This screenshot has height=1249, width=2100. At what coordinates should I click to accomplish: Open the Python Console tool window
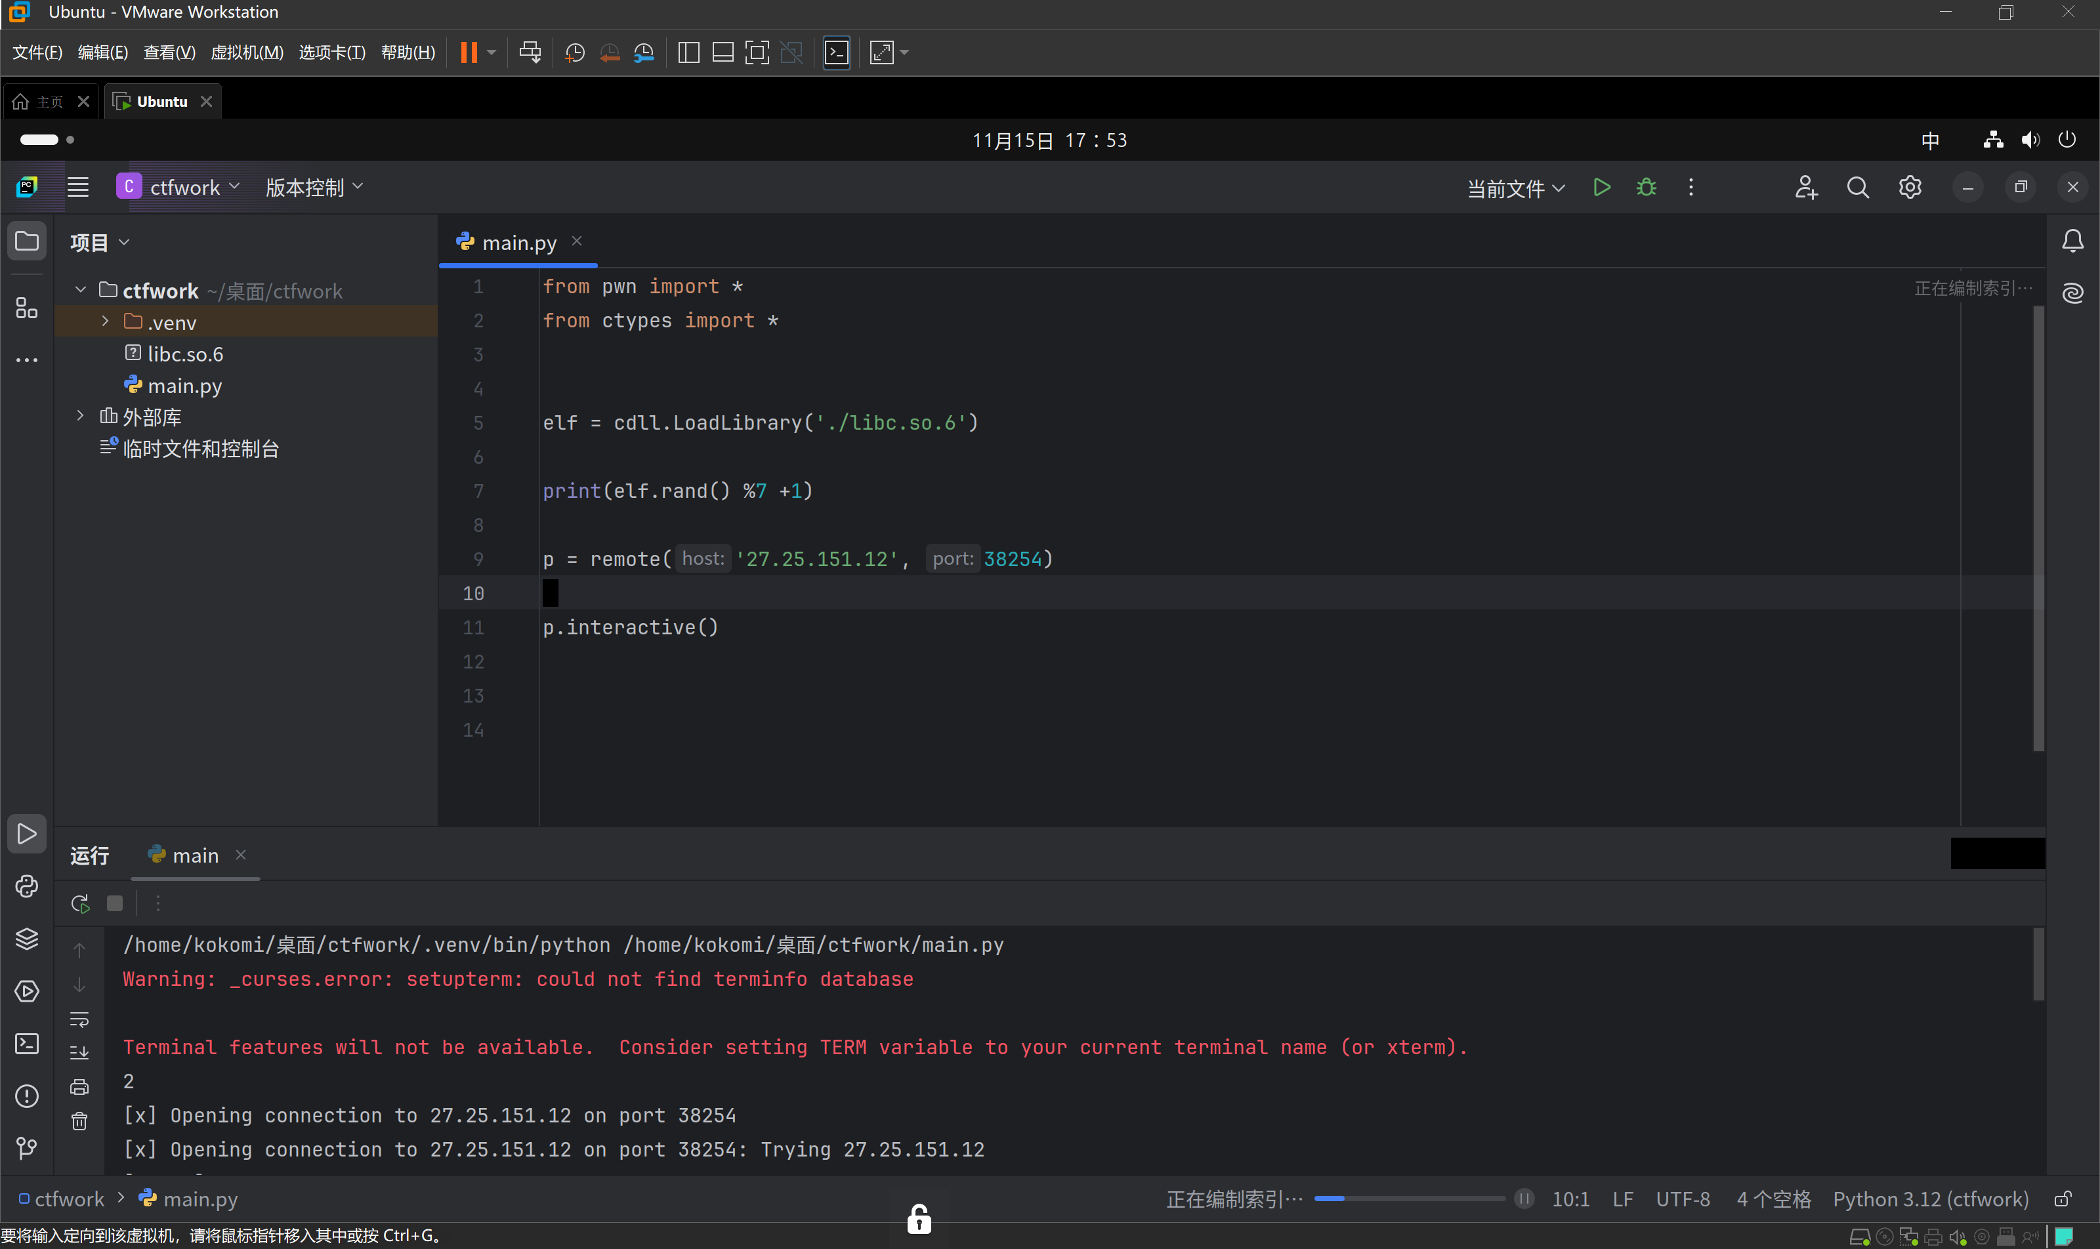click(27, 886)
